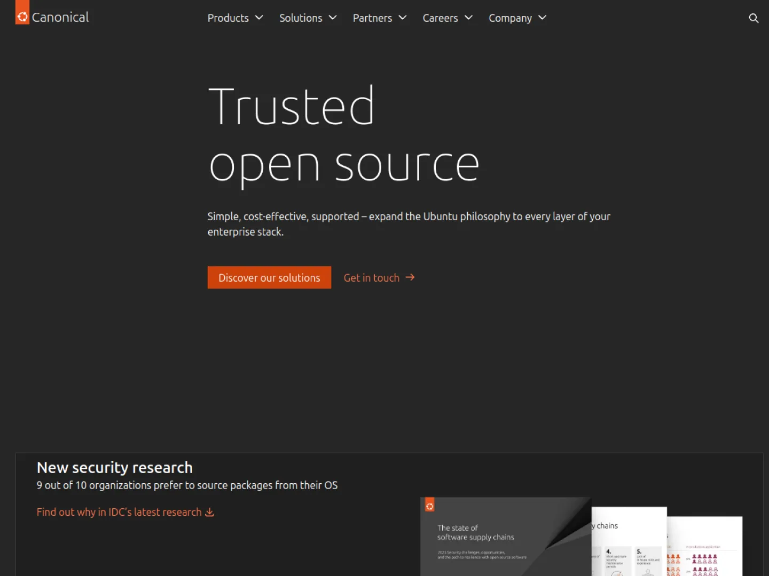This screenshot has height=576, width=769.
Task: Click the New security research heading
Action: (115, 467)
